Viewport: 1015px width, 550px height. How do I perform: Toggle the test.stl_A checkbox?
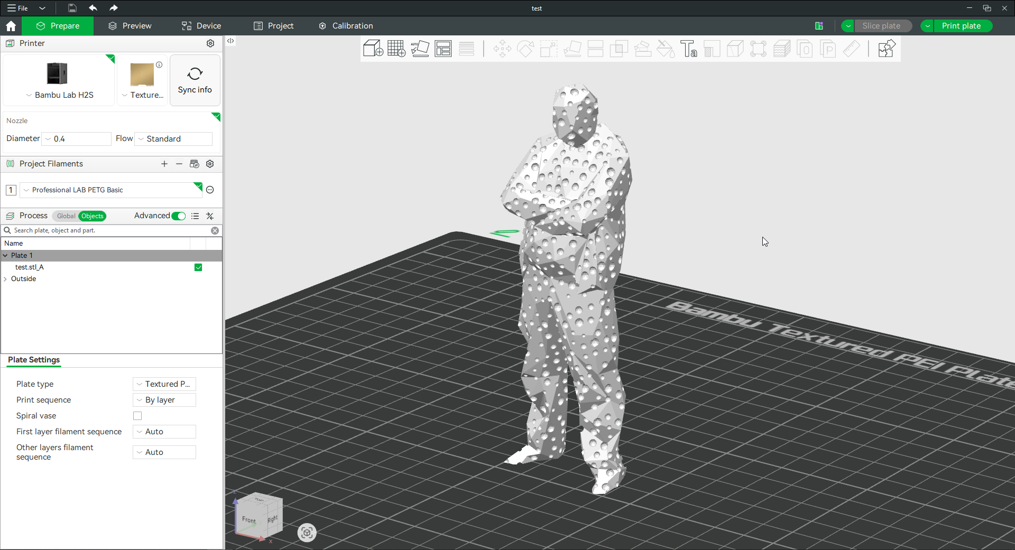[198, 267]
